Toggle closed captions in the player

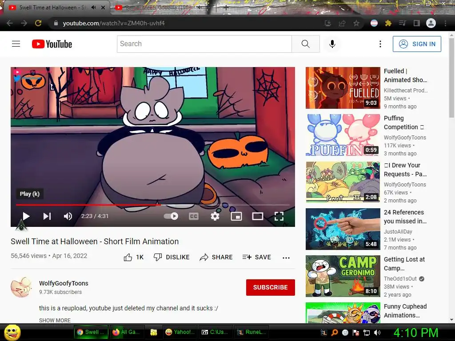[194, 216]
